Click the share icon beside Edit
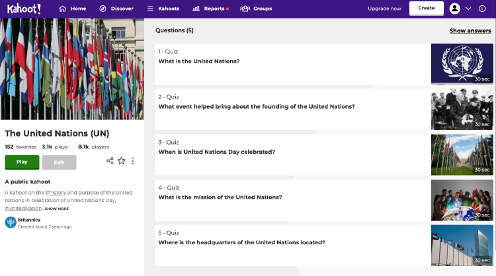Screen dimensions: 496x276 pyautogui.click(x=110, y=160)
